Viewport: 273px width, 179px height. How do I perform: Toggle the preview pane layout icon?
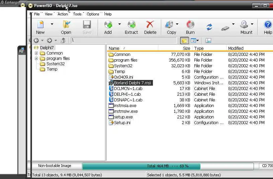pos(208,40)
